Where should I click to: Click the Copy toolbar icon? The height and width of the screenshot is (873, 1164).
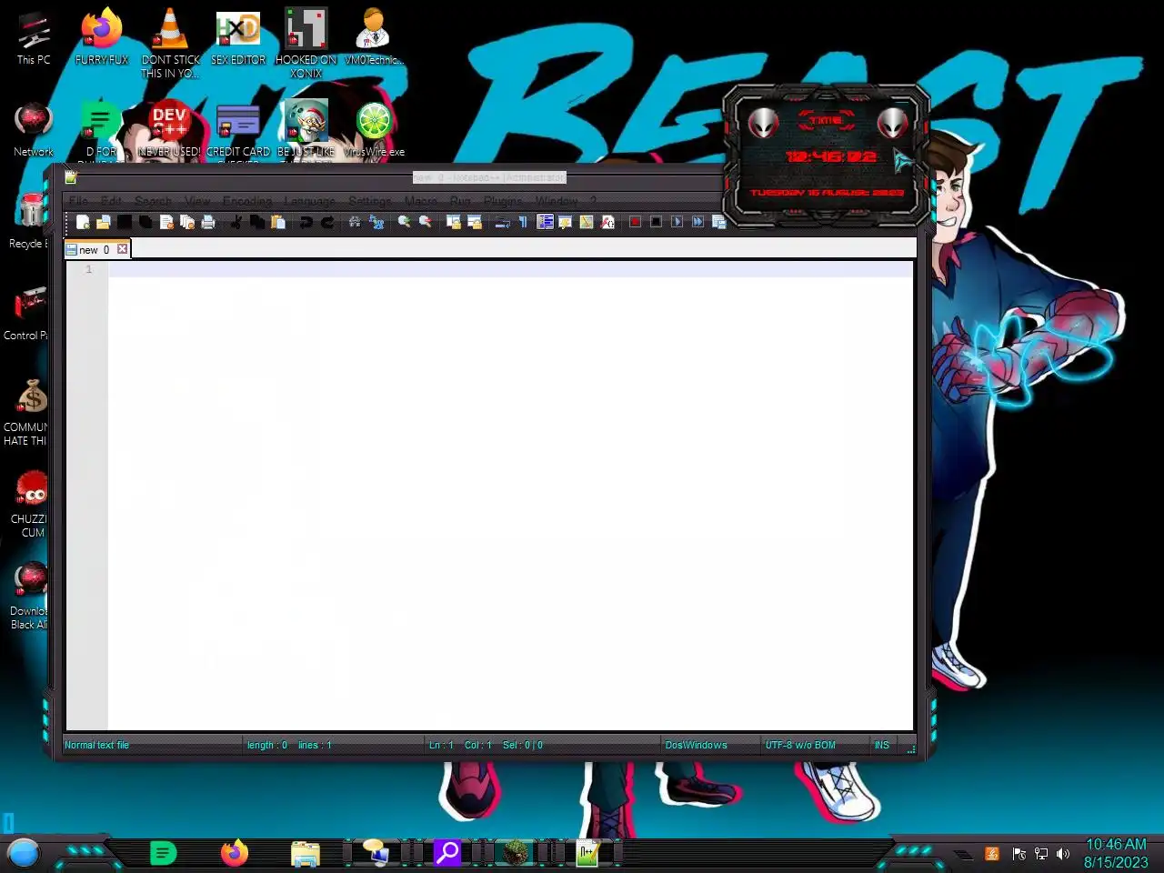[257, 222]
